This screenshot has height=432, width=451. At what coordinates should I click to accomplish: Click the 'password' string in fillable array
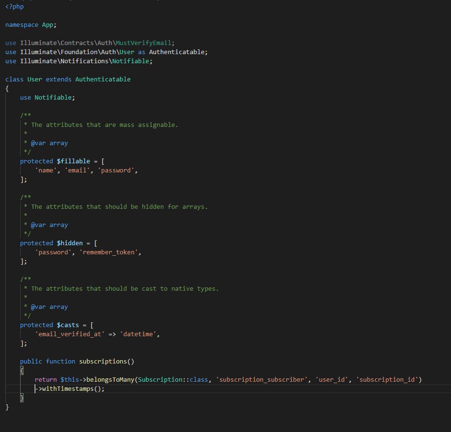tap(116, 171)
